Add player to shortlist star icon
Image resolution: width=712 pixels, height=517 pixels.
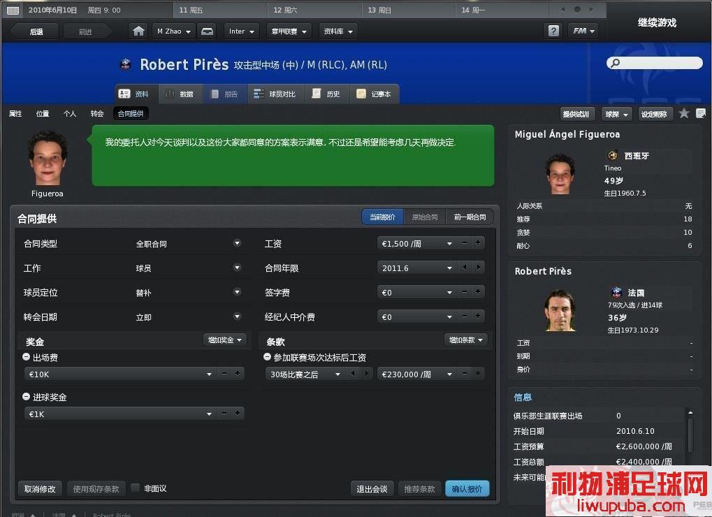pos(684,113)
